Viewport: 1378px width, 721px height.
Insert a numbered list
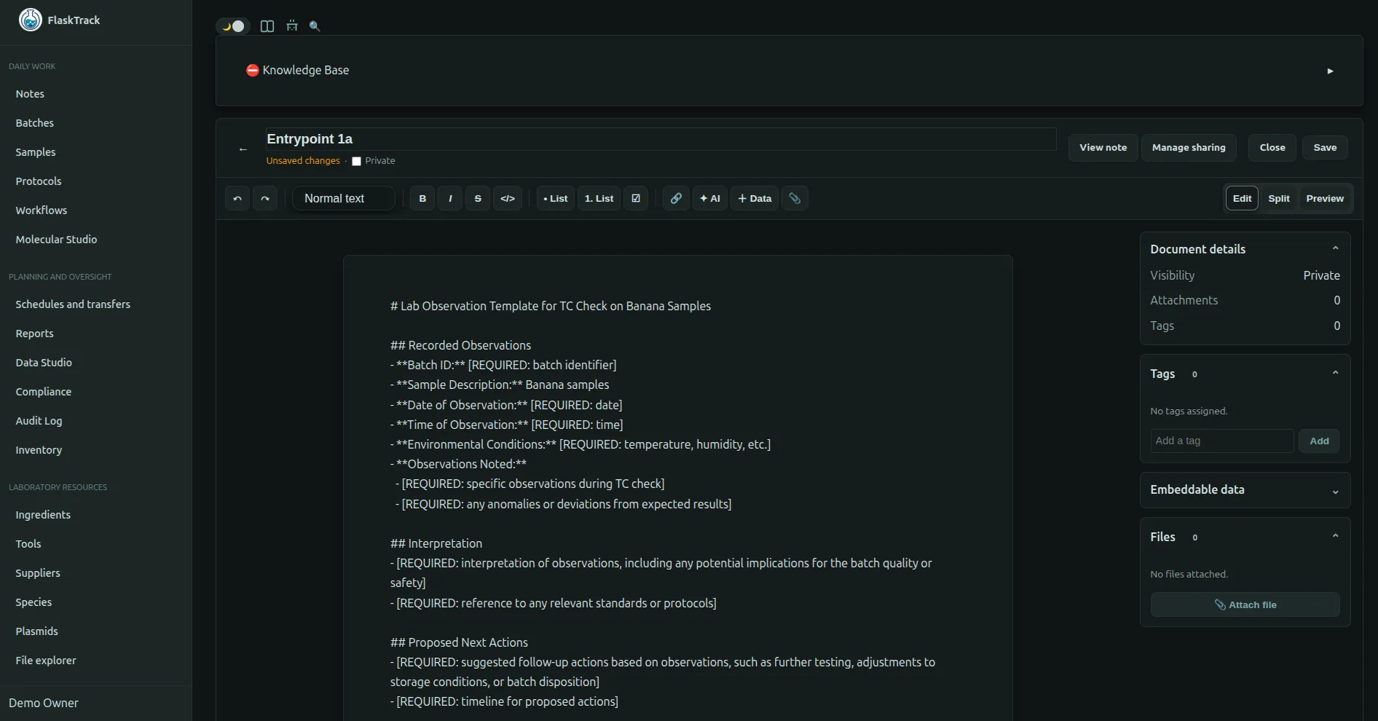pyautogui.click(x=599, y=198)
